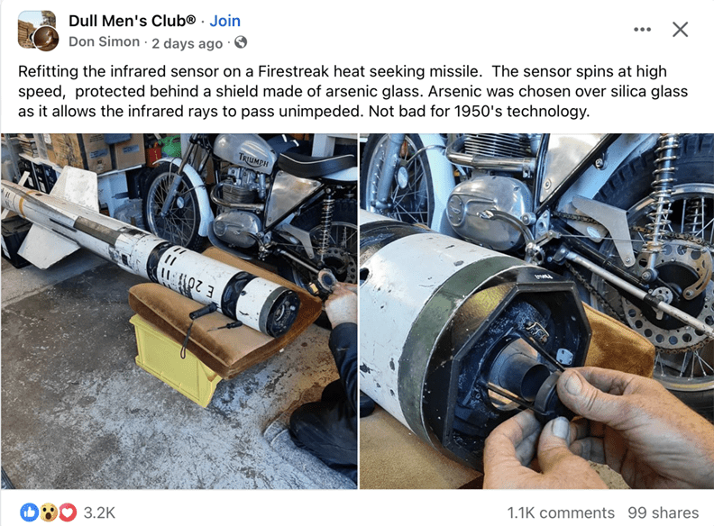
Task: Click the hands holding sensor in photo
Action: [597, 428]
